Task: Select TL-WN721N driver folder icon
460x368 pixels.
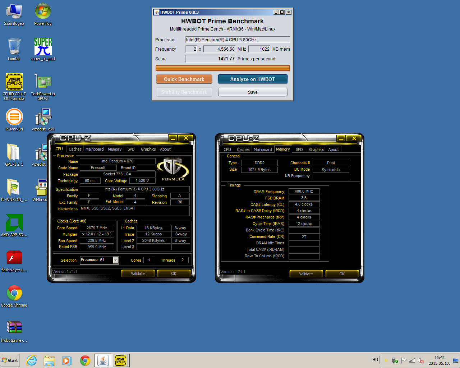Action: (14, 190)
